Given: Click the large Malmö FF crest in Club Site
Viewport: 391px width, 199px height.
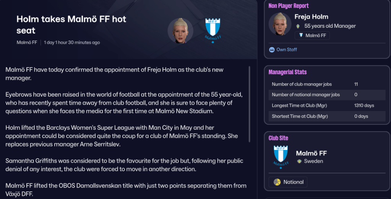Looking at the screenshot, I should coord(281,157).
